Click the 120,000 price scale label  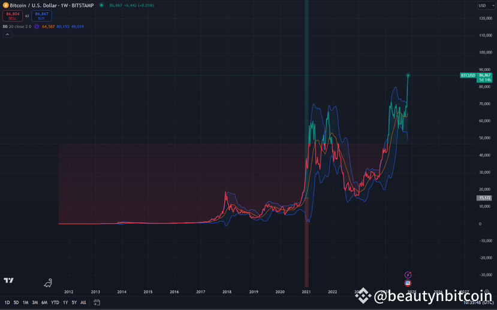[x=486, y=19]
